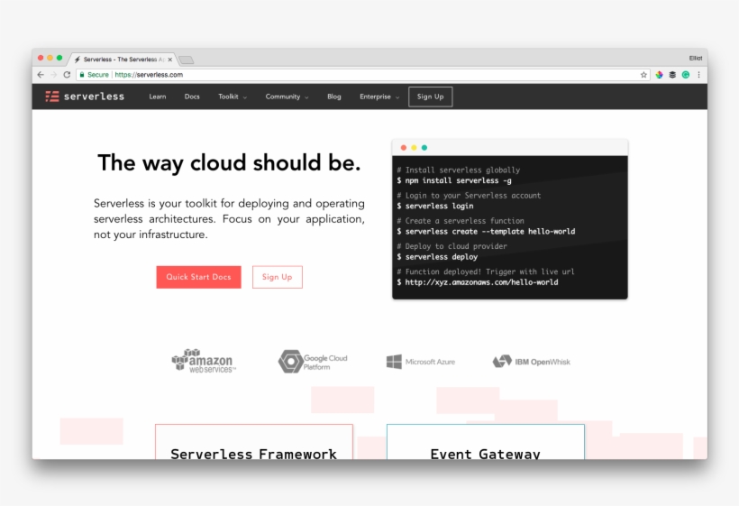Click the red dot in terminal mockup
The image size is (739, 506).
pos(404,148)
